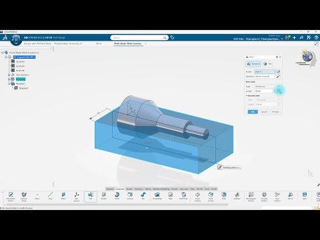This screenshot has width=320, height=240.
Task: Select the Thick Surface tool
Action: click(211, 197)
